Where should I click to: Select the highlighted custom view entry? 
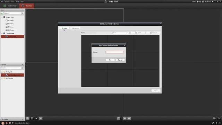[x=12, y=36]
